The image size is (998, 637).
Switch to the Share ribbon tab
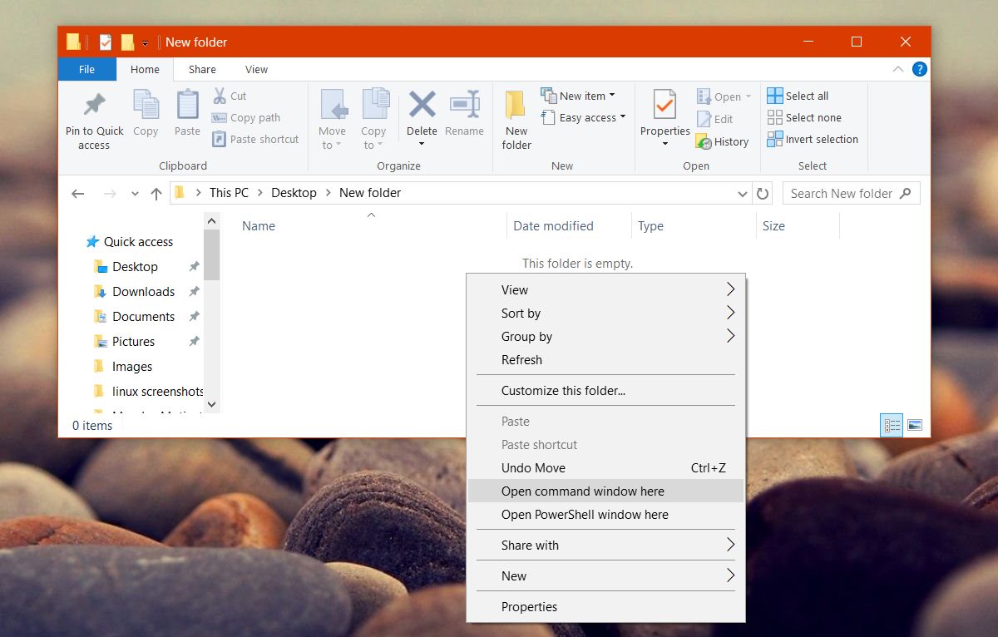click(201, 69)
